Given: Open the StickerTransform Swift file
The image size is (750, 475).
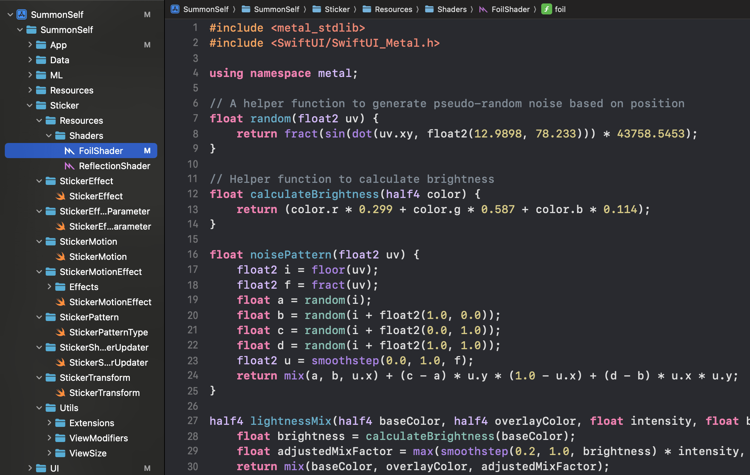Looking at the screenshot, I should coord(104,393).
